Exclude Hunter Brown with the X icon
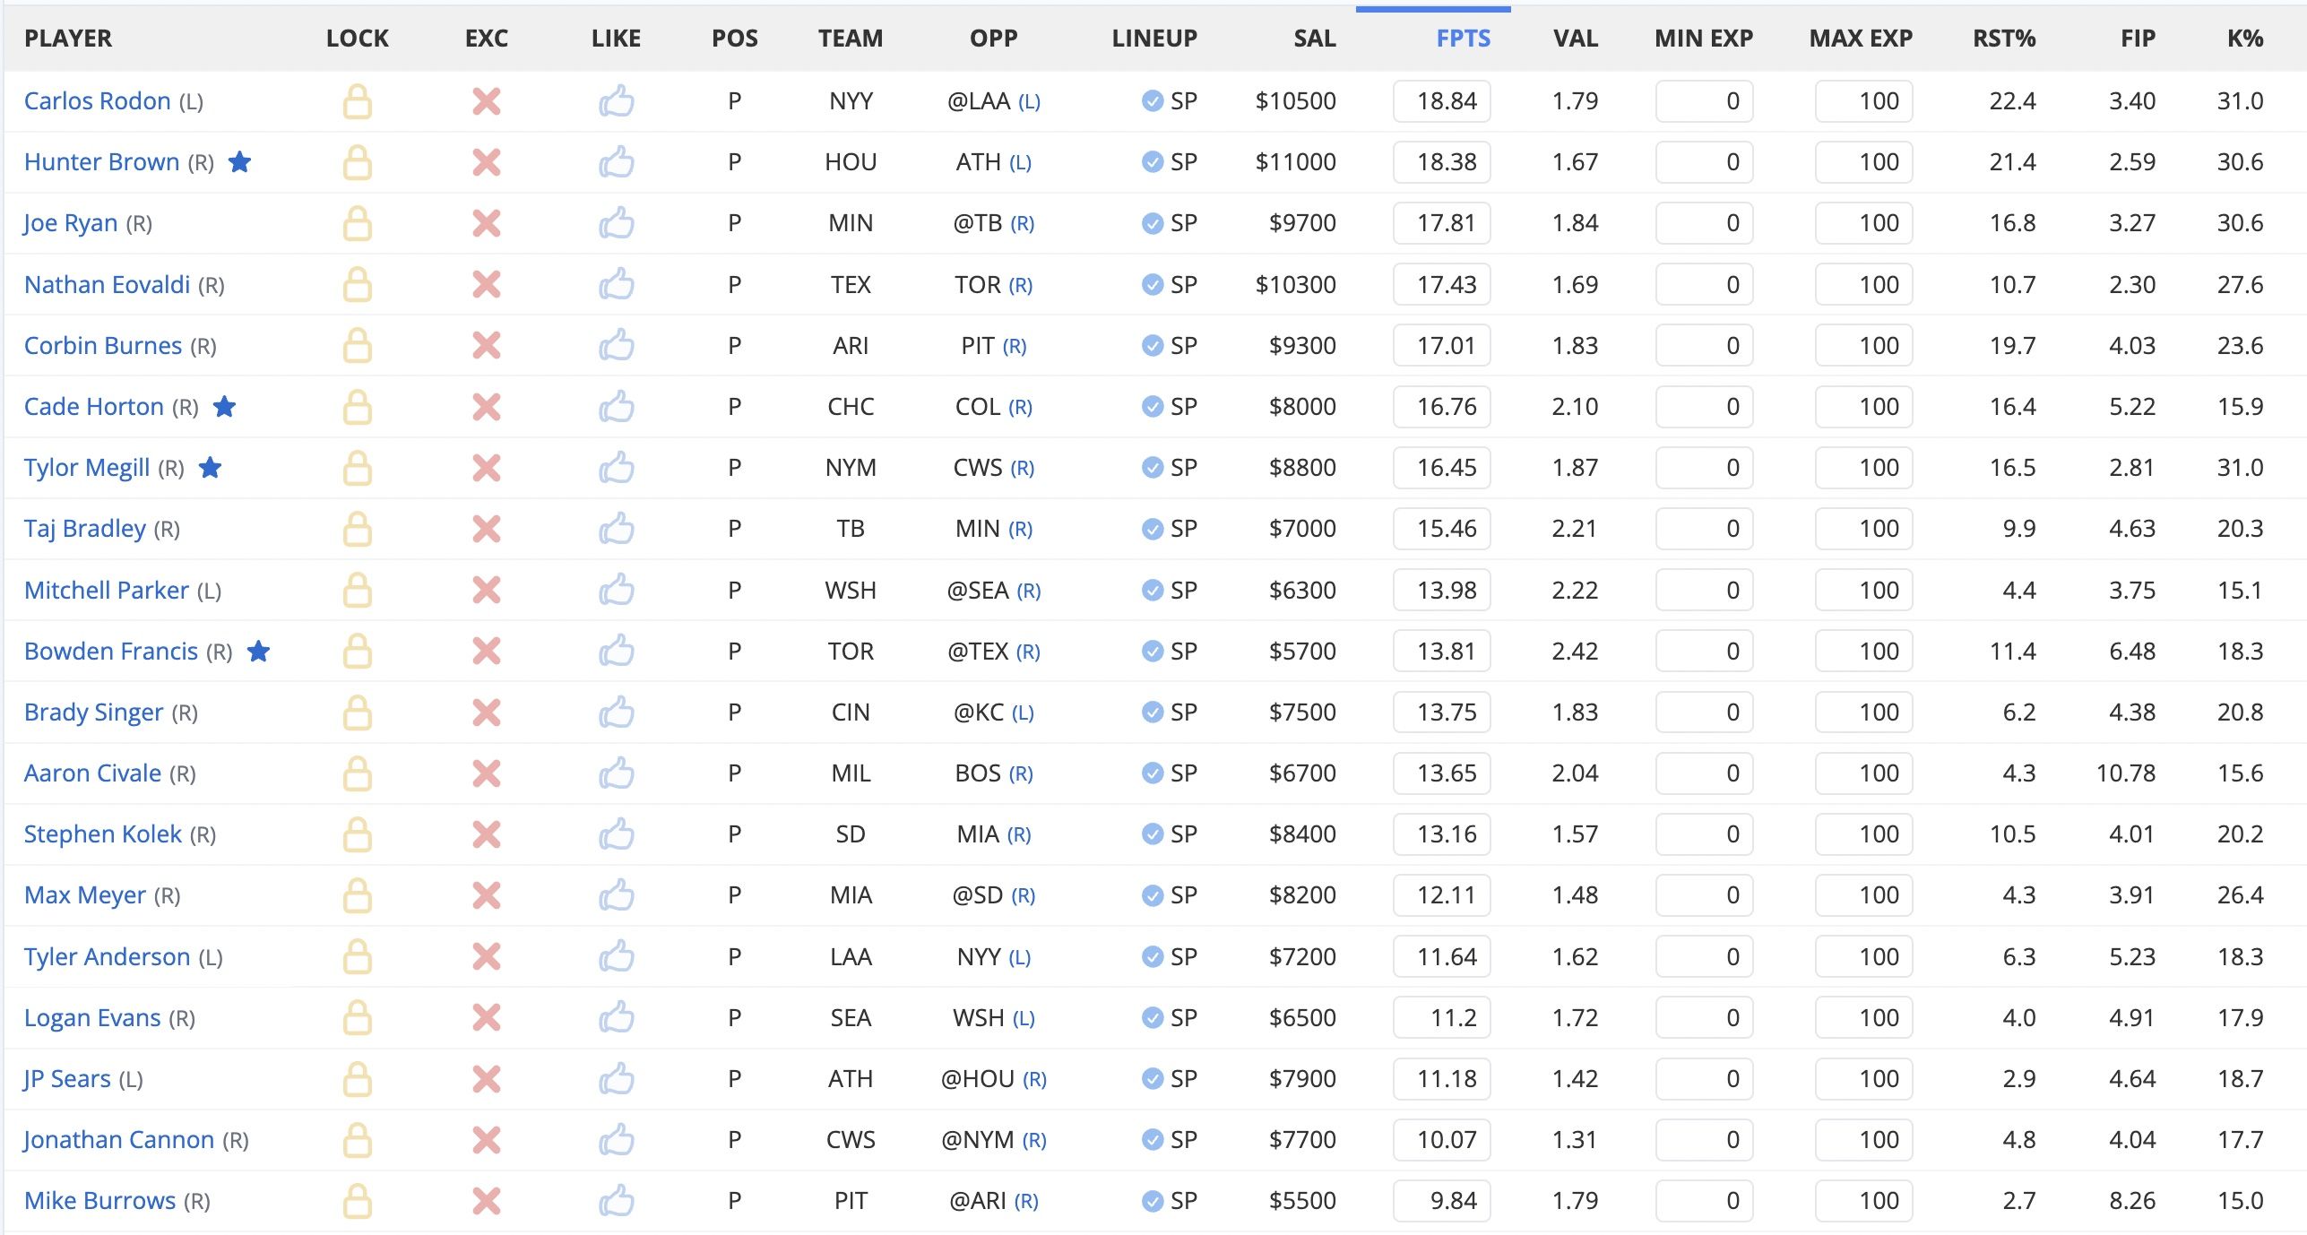 click(x=487, y=162)
